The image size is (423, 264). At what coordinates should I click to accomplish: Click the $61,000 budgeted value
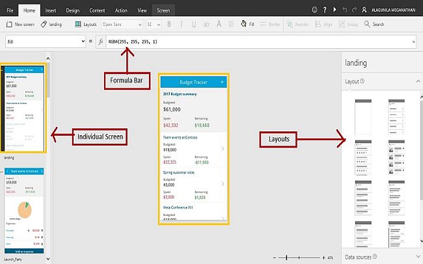click(172, 109)
